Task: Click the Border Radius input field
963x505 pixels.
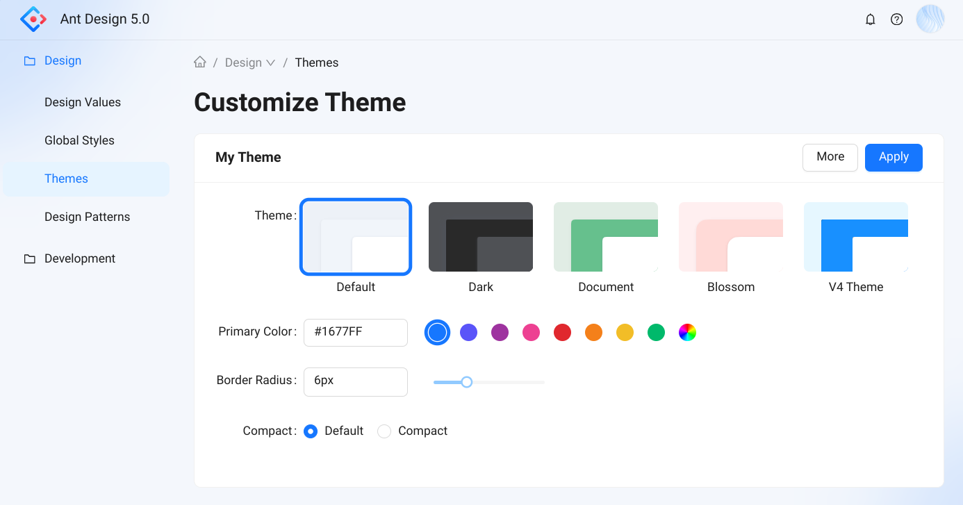Action: pyautogui.click(x=356, y=381)
